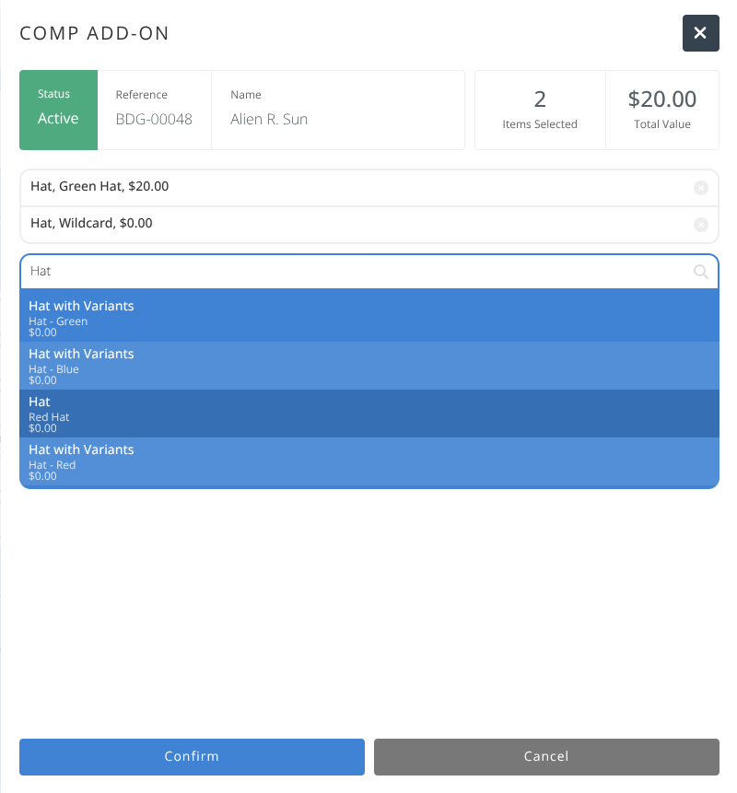This screenshot has width=737, height=793.
Task: Click the magnifier search icon
Action: tap(700, 272)
